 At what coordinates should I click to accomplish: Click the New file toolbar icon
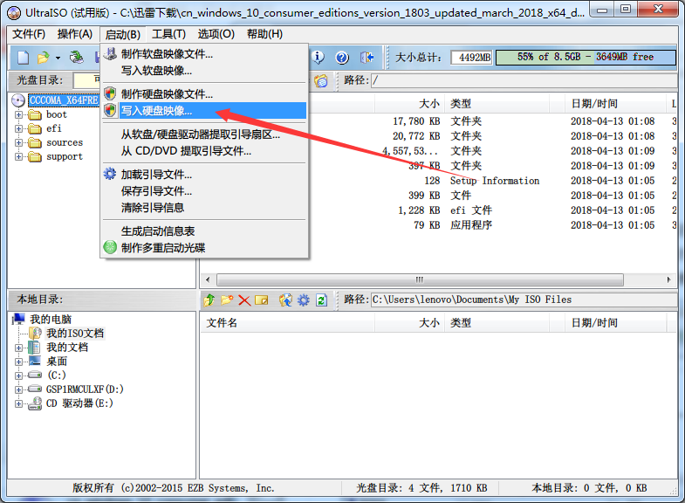[24, 58]
